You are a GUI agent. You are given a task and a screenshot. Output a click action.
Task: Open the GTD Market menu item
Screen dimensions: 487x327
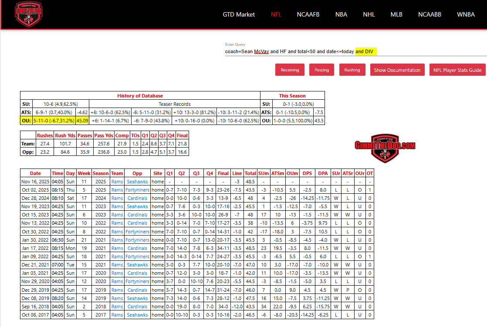[239, 15]
